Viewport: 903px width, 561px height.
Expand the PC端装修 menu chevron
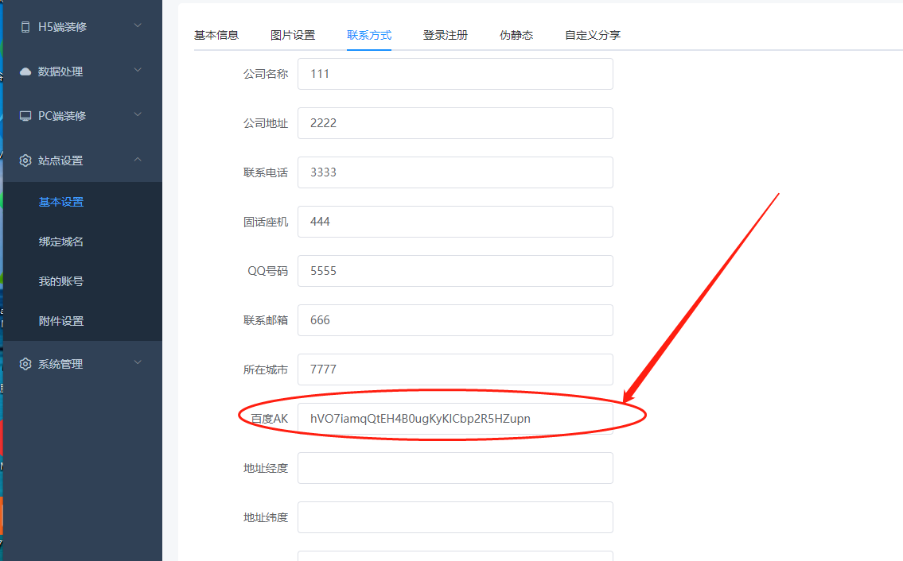pyautogui.click(x=138, y=115)
